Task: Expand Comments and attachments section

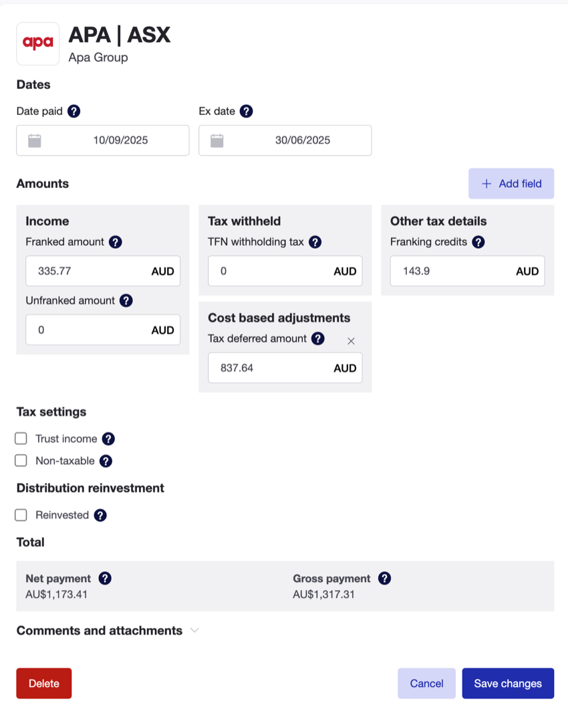Action: point(195,631)
